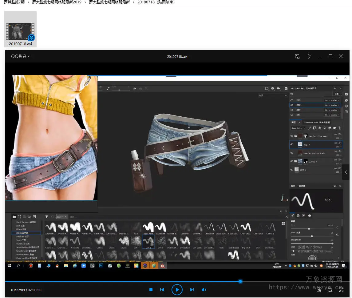Select Brushes category in the shelf
The image size is (352, 298).
click(22, 233)
